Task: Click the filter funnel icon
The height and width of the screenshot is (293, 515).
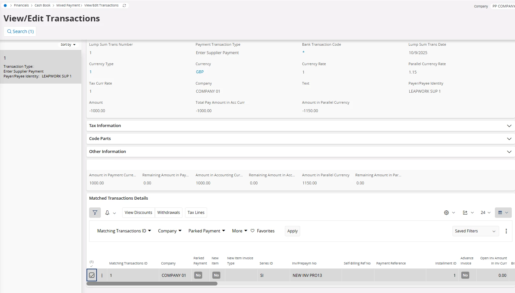Action: (95, 213)
